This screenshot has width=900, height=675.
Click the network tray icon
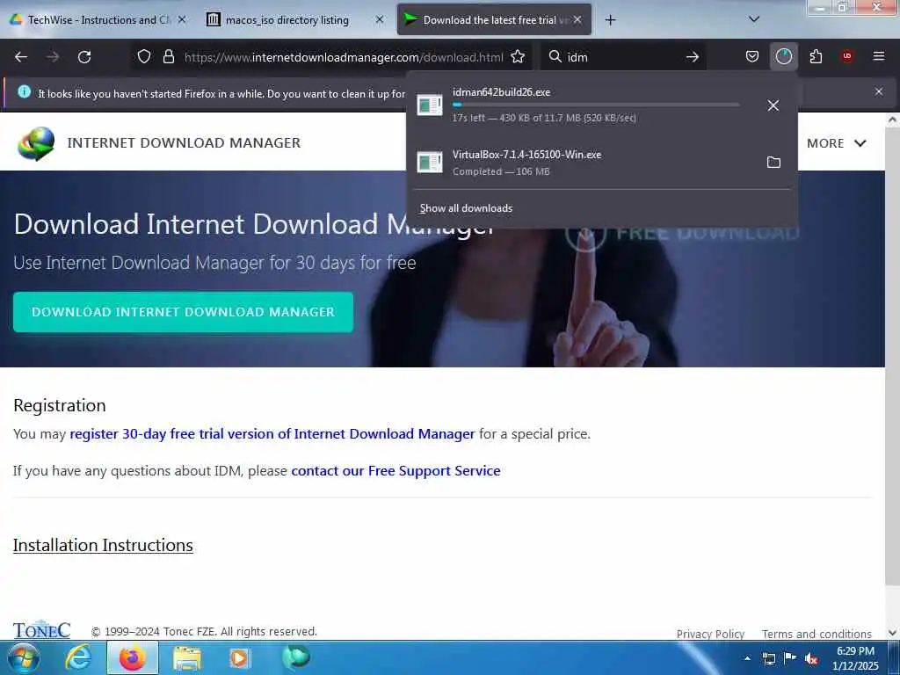(x=768, y=659)
